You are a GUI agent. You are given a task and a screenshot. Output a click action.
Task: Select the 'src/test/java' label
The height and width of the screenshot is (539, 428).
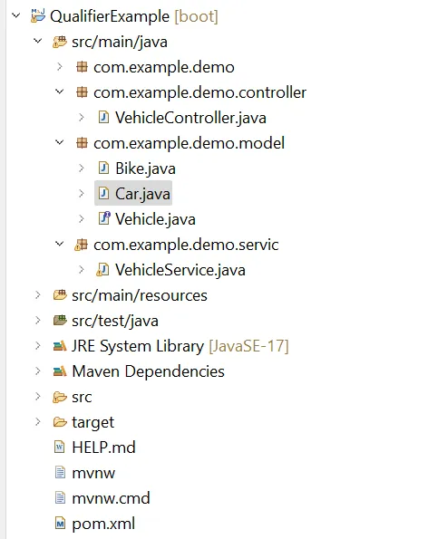(x=115, y=321)
